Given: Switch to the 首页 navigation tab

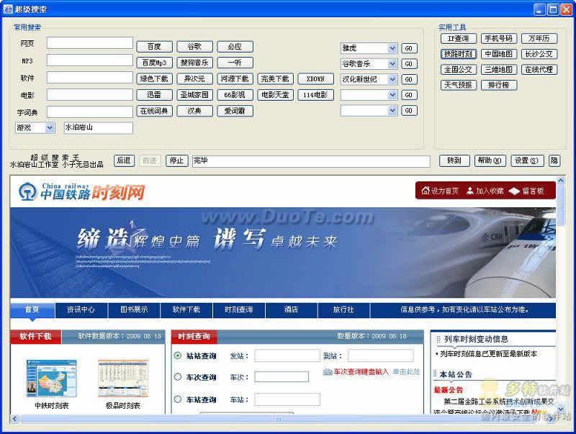Looking at the screenshot, I should [32, 309].
